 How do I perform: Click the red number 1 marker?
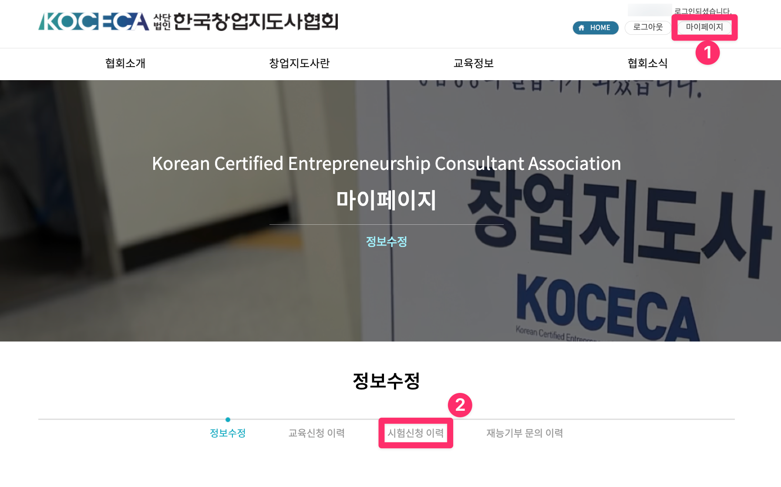click(x=707, y=53)
